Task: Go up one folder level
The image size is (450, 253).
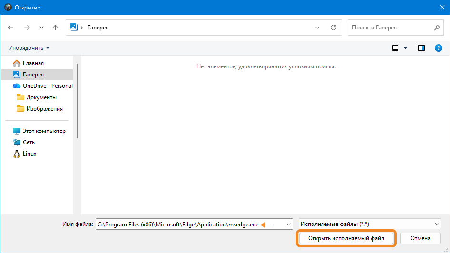Action: coord(55,28)
